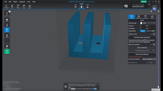Open the Read more link
This screenshot has height=91, width=163.
coord(147,42)
